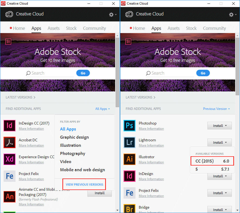Click Search field in left window
240x213 pixels.
(x=50, y=73)
